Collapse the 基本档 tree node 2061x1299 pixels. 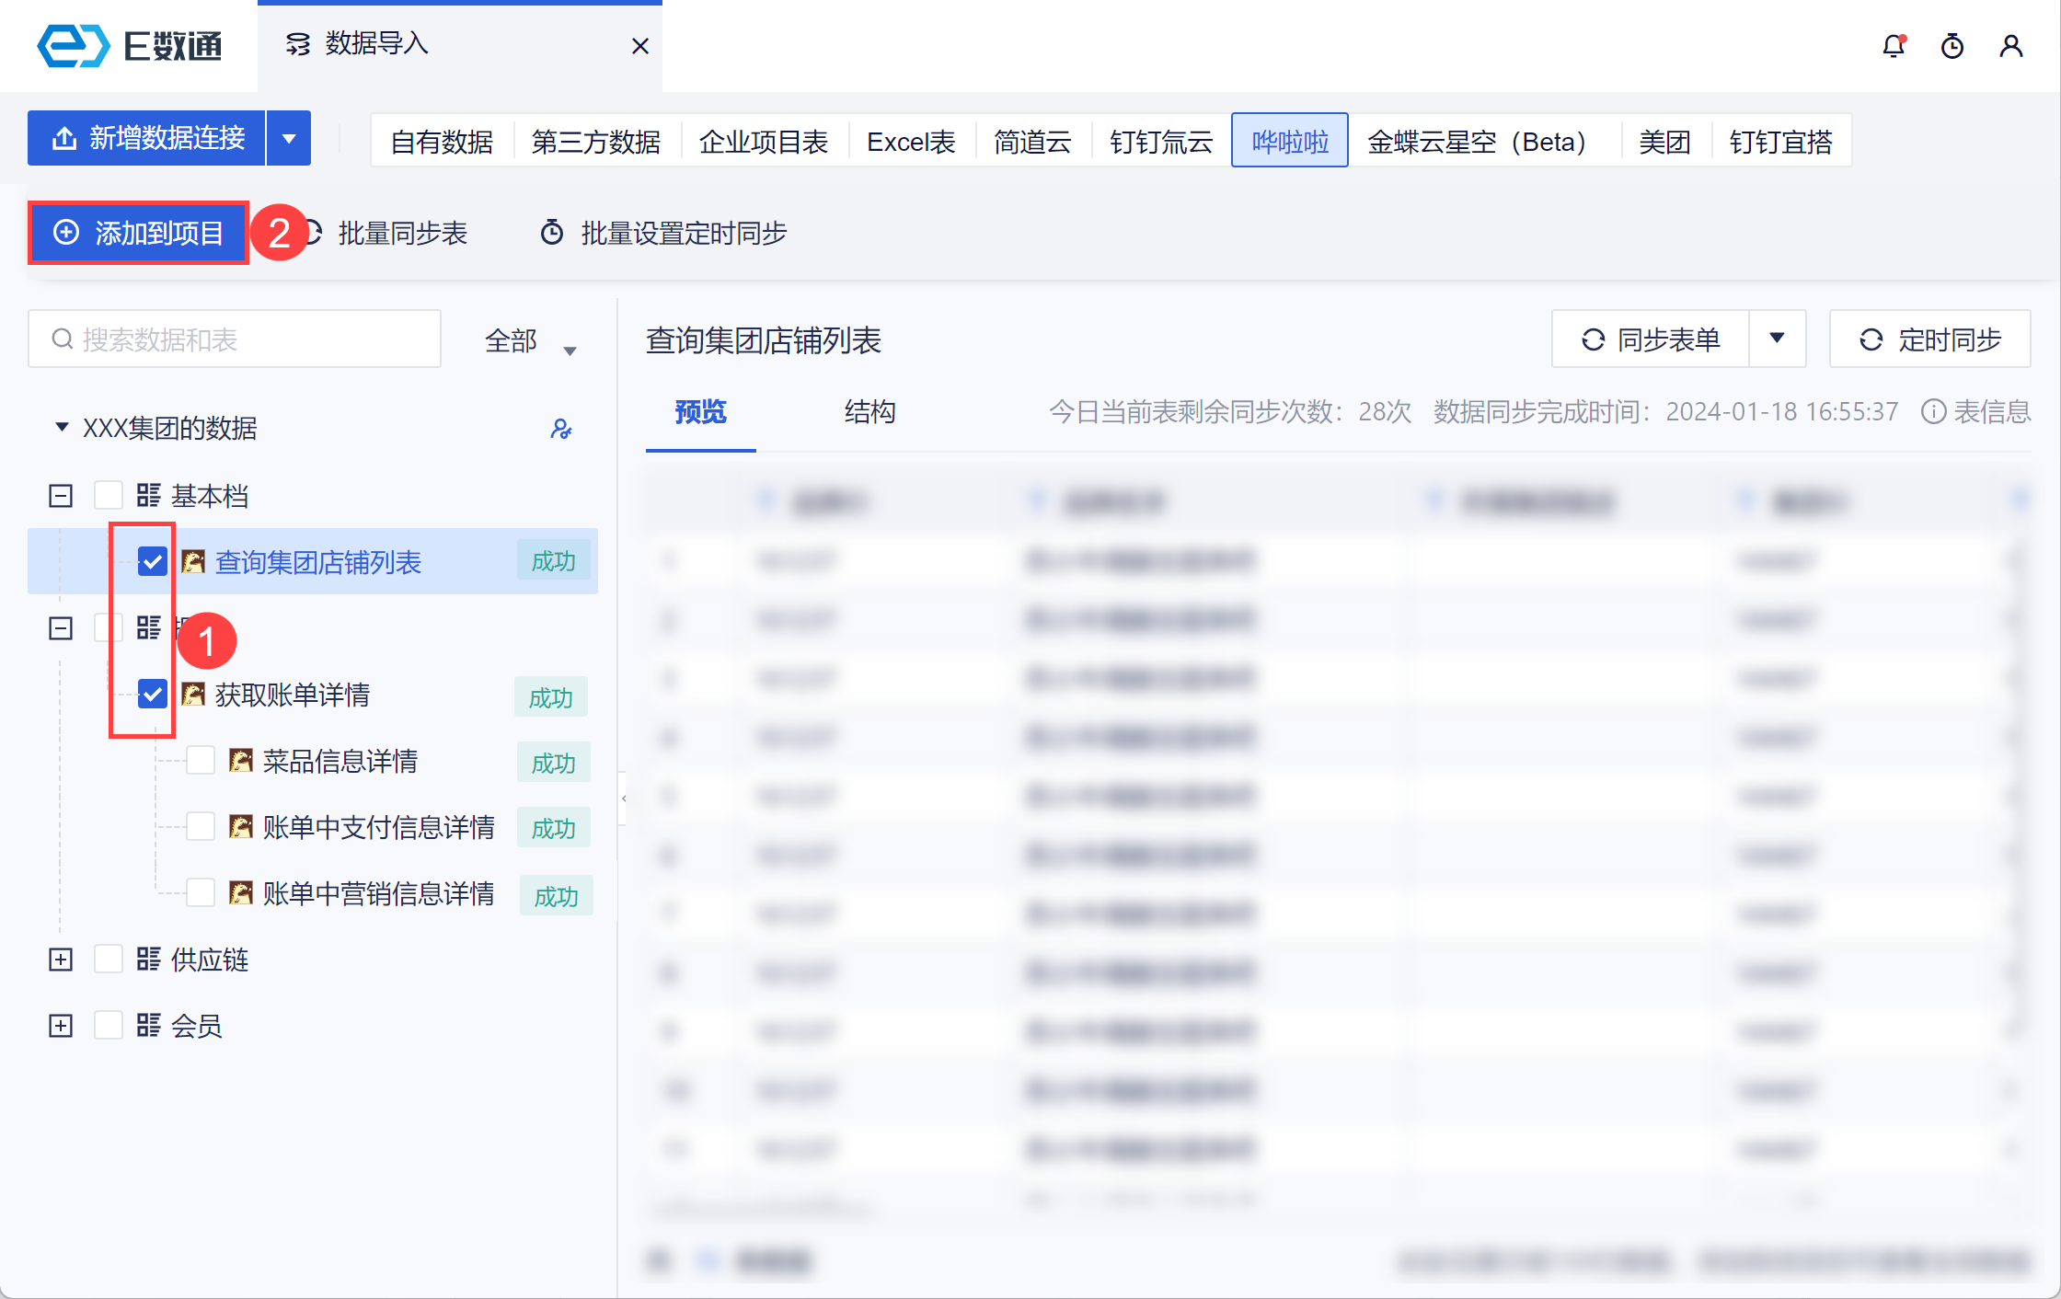61,496
